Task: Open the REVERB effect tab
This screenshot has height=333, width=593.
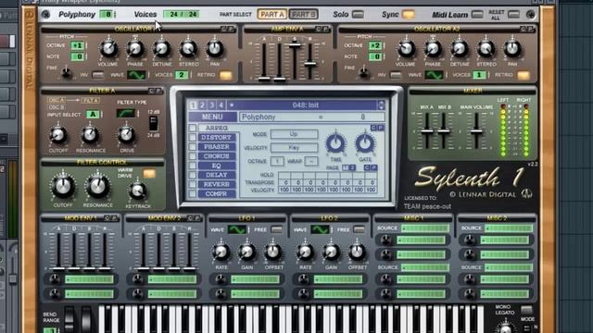Action: [x=217, y=184]
